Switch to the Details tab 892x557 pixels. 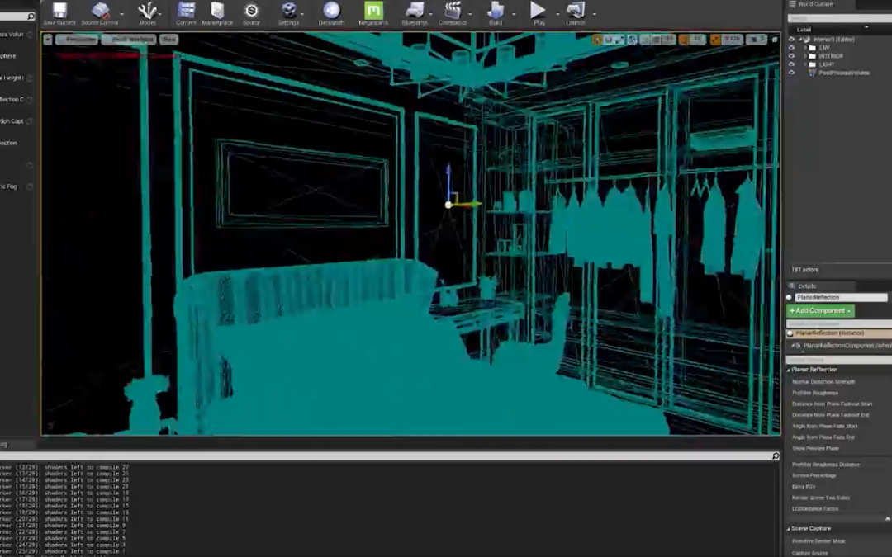point(806,286)
